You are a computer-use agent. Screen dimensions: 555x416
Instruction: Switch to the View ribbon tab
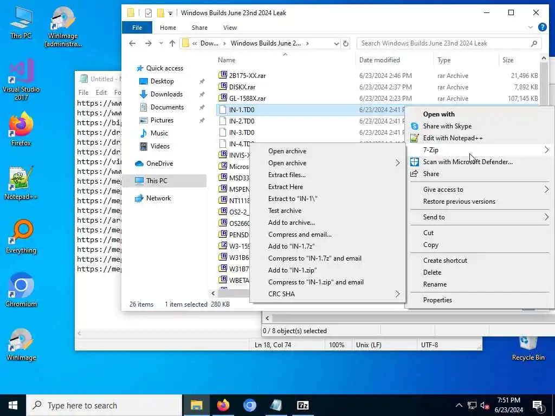pyautogui.click(x=230, y=28)
